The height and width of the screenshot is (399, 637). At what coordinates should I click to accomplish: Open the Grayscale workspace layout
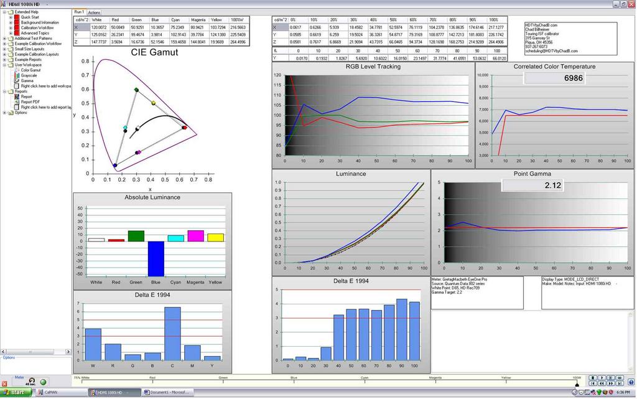click(29, 75)
